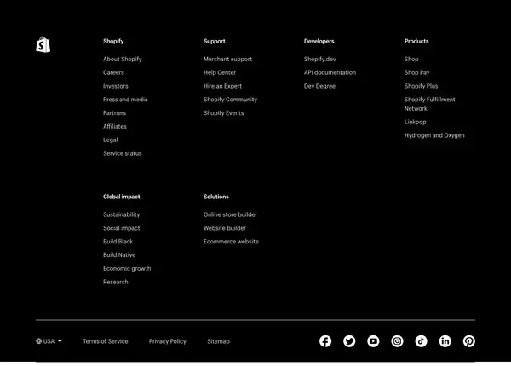Screen dimensions: 511x366
Task: Open API documentation link
Action: pos(330,72)
